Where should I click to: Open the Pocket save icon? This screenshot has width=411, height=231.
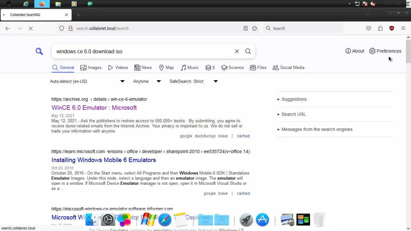(x=369, y=28)
